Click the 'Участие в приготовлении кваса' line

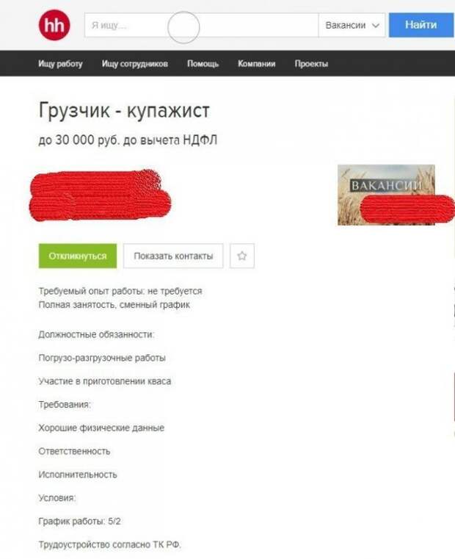(x=105, y=381)
